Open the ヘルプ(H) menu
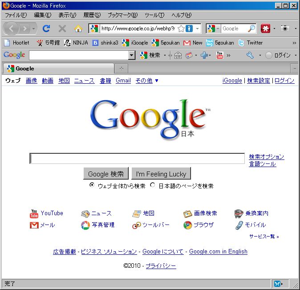 tap(181, 15)
